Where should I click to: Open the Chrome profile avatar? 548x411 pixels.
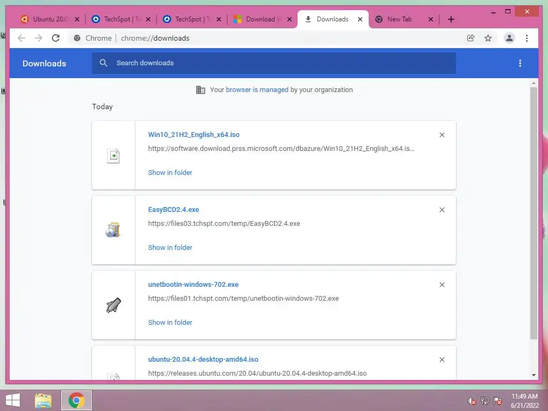509,38
